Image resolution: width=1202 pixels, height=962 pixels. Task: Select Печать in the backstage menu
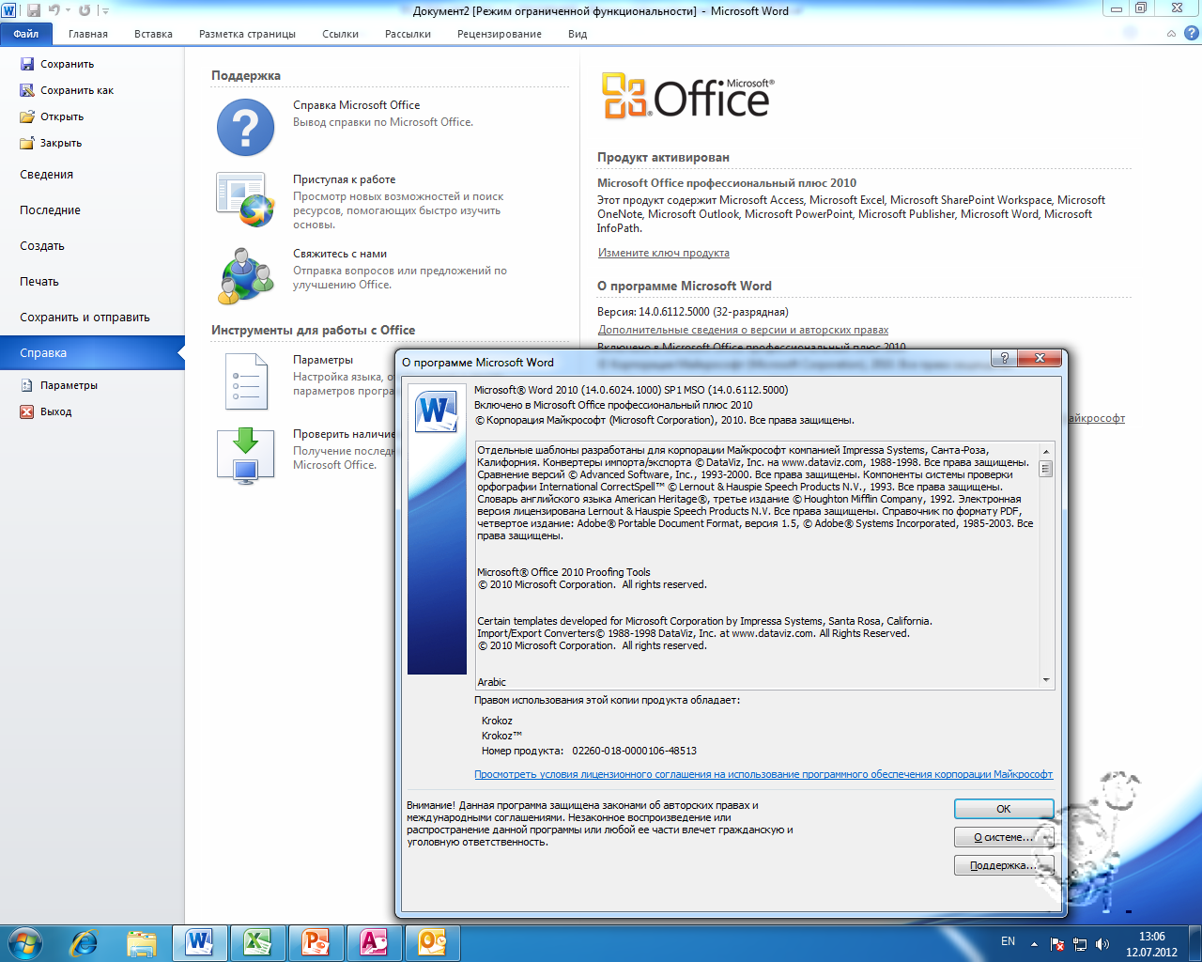click(39, 282)
